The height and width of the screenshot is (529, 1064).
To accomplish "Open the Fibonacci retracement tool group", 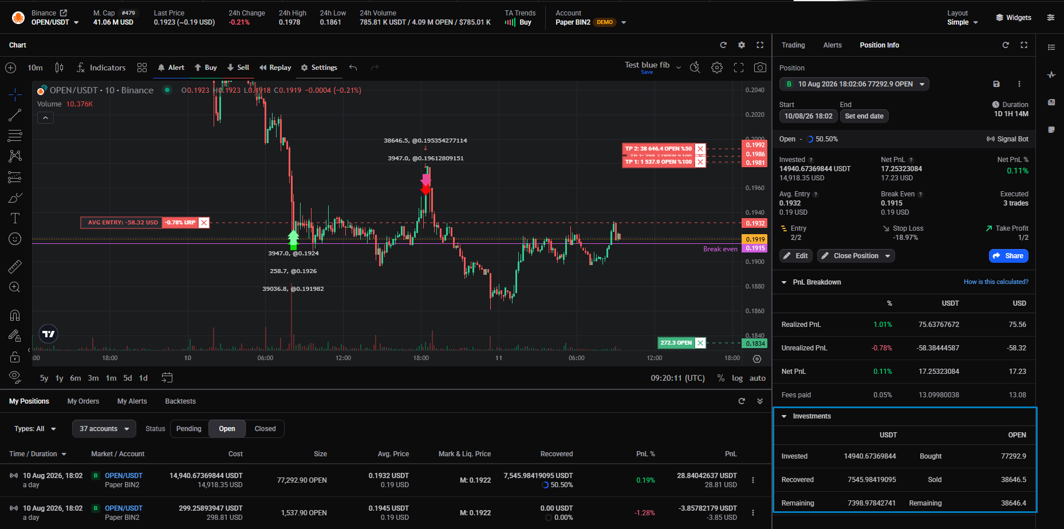I will (x=15, y=136).
